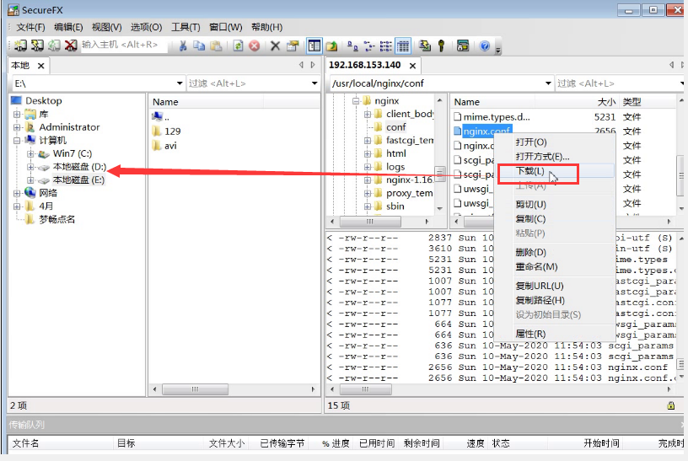Switch to large icons view
This screenshot has width=688, height=461.
point(352,46)
